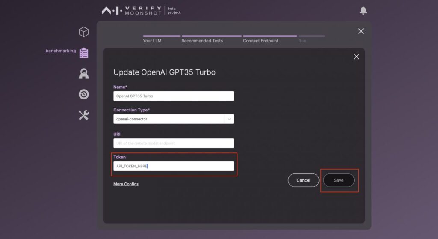The width and height of the screenshot is (438, 239).
Task: Select the Connect Endpoint step
Action: pos(260,41)
